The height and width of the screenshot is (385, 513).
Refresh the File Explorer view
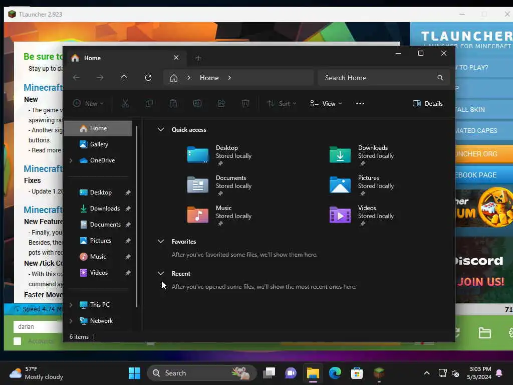click(148, 78)
